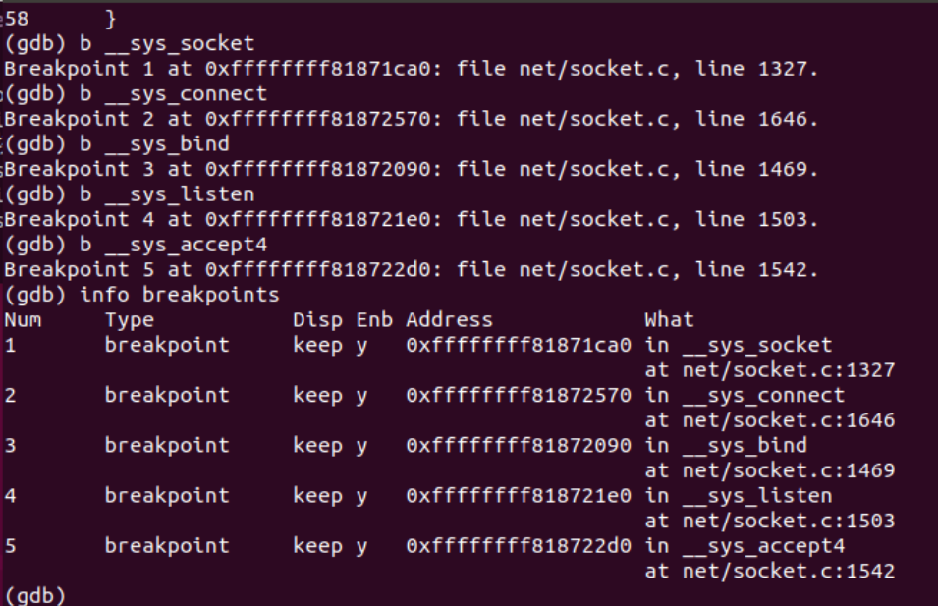Viewport: 938px width, 606px height.
Task: Click the empty (gdb) prompt at the bottom
Action: tap(34, 595)
